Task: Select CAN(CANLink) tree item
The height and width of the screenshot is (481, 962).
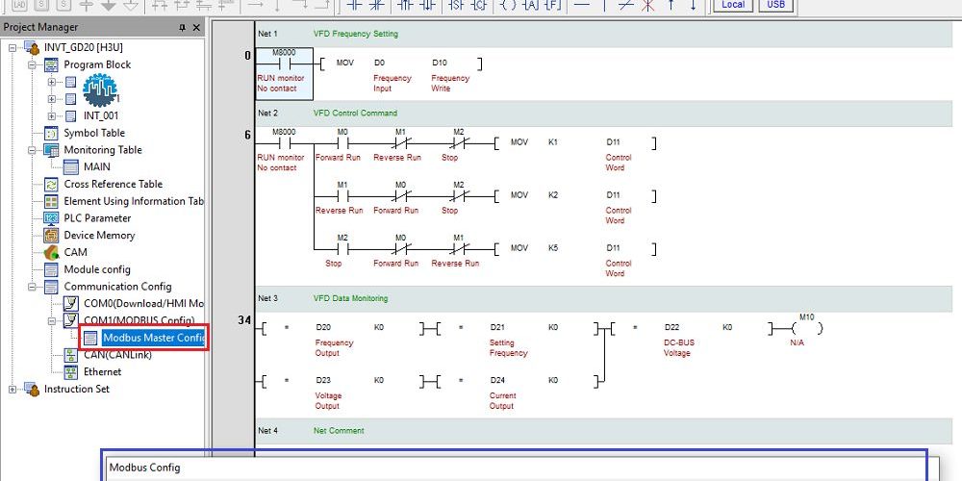Action: pos(117,355)
